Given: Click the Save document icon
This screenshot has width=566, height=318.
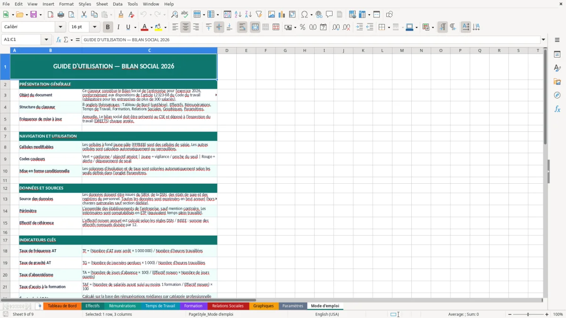Looking at the screenshot, I should [33, 15].
